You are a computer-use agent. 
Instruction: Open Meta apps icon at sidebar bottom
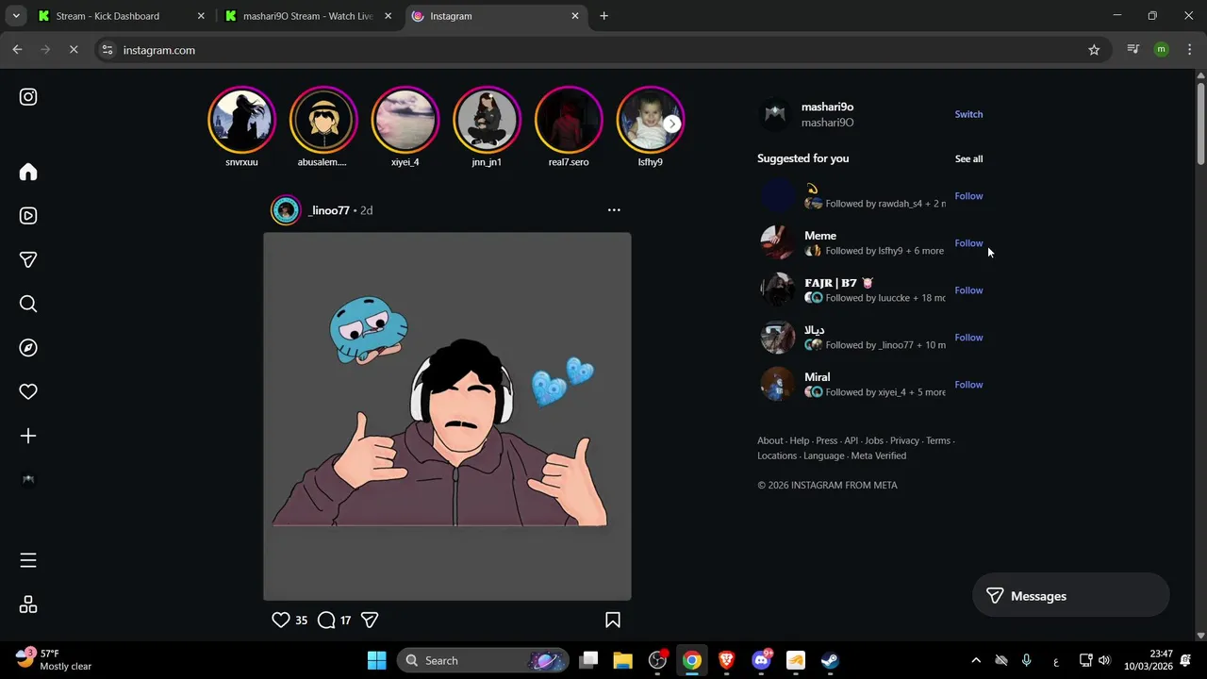click(x=28, y=604)
